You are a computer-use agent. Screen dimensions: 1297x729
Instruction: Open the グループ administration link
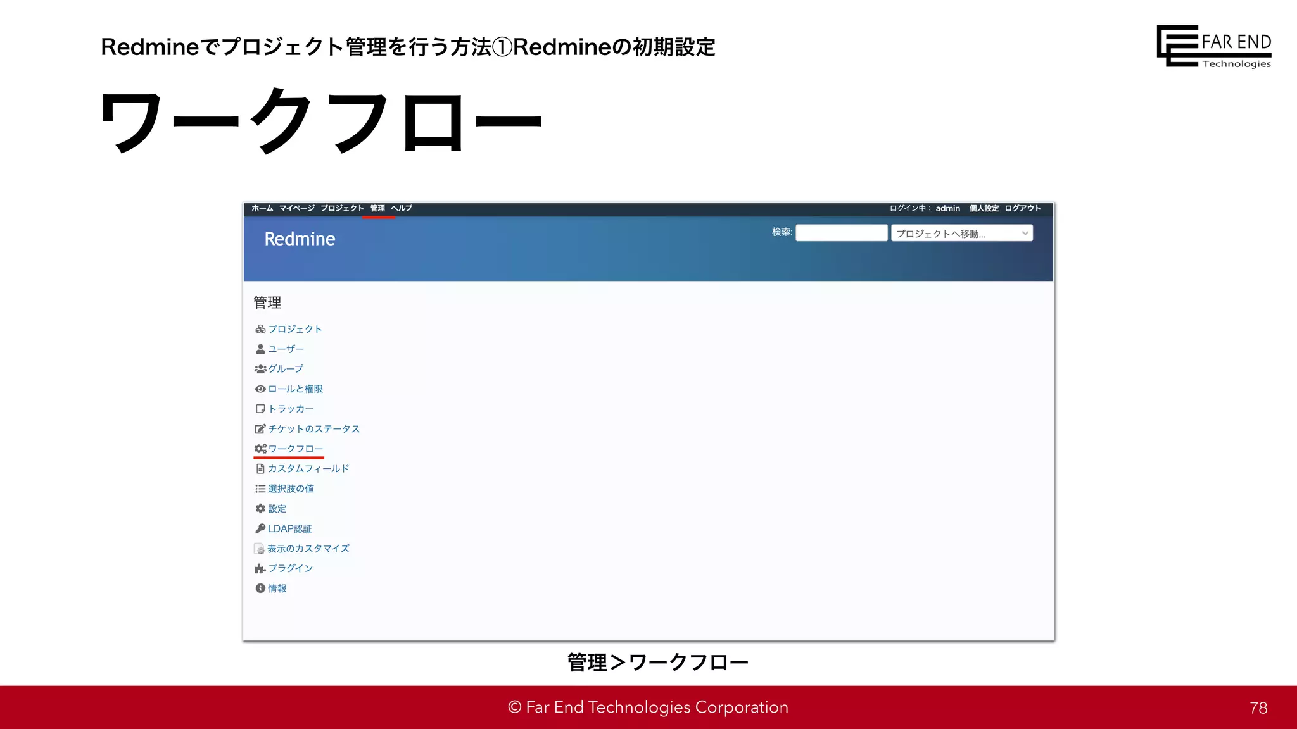coord(286,369)
